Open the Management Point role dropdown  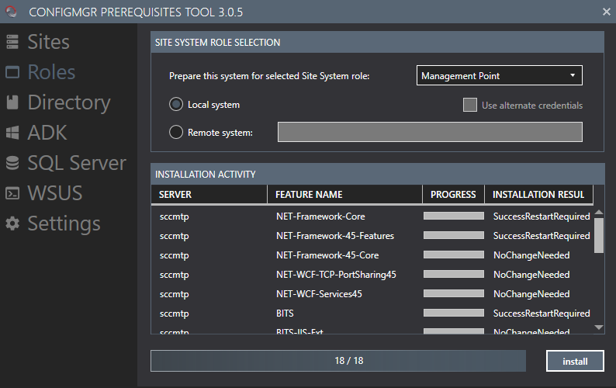[x=500, y=75]
